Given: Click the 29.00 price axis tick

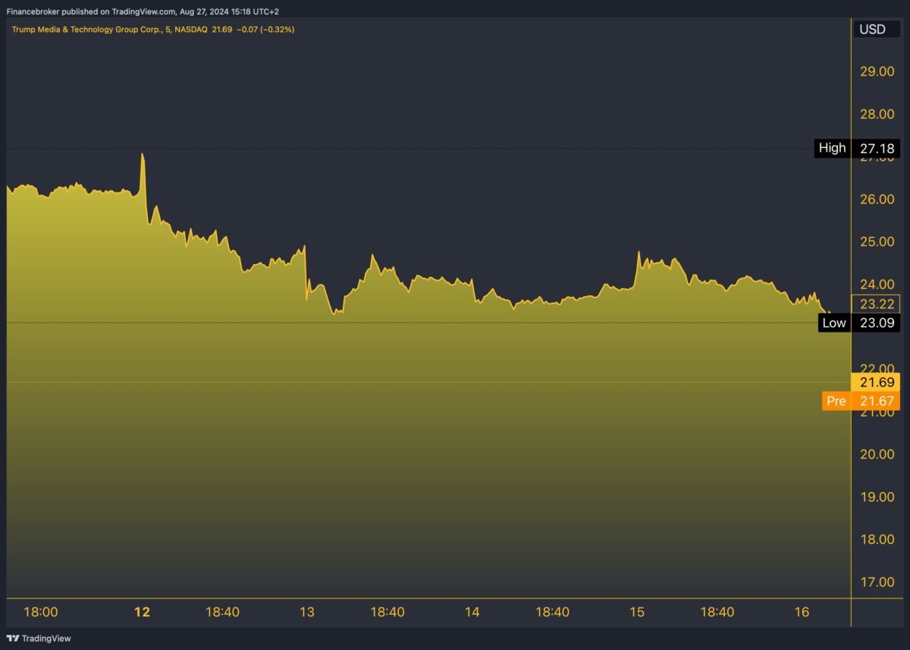Looking at the screenshot, I should [877, 71].
